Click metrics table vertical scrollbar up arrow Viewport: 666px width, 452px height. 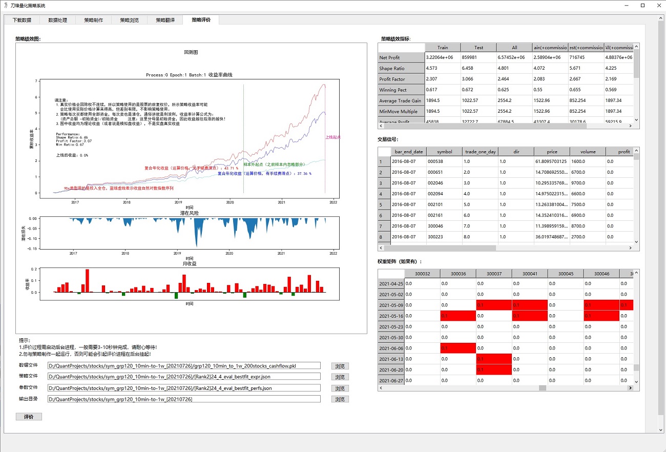636,47
